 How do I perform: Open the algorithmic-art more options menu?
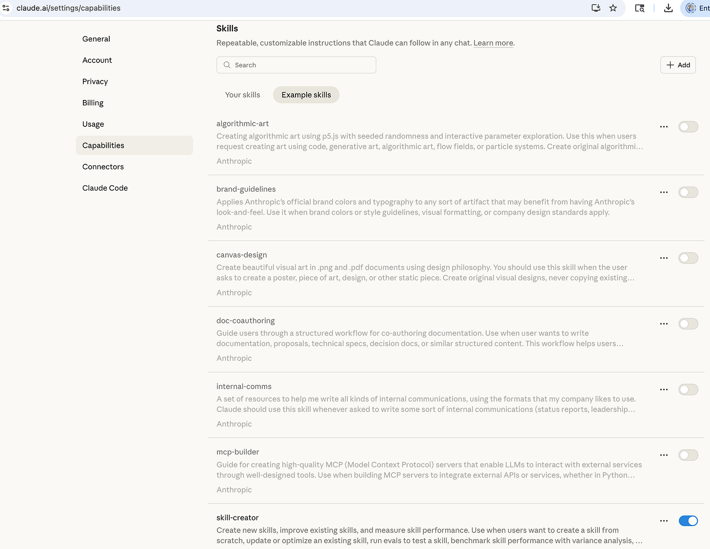[664, 127]
